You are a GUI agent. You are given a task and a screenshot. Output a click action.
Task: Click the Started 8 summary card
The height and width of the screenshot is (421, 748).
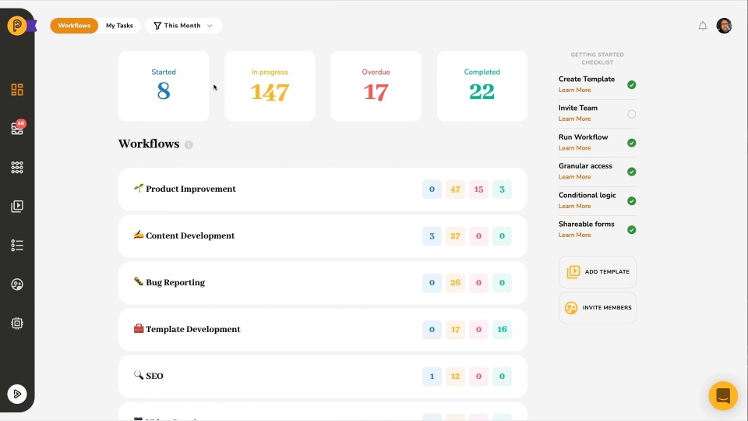[x=164, y=86]
